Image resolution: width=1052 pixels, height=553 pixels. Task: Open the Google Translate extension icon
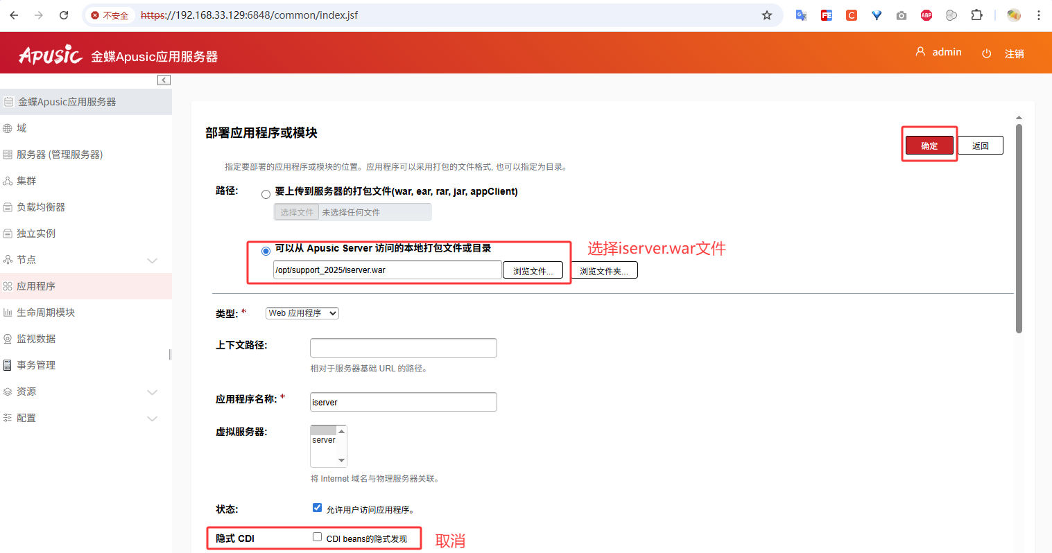pyautogui.click(x=801, y=15)
